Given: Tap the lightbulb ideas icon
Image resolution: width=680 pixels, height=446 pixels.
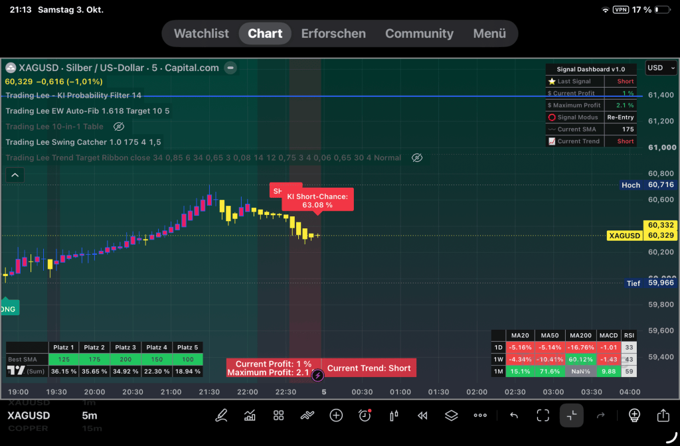Looking at the screenshot, I should click(x=634, y=415).
